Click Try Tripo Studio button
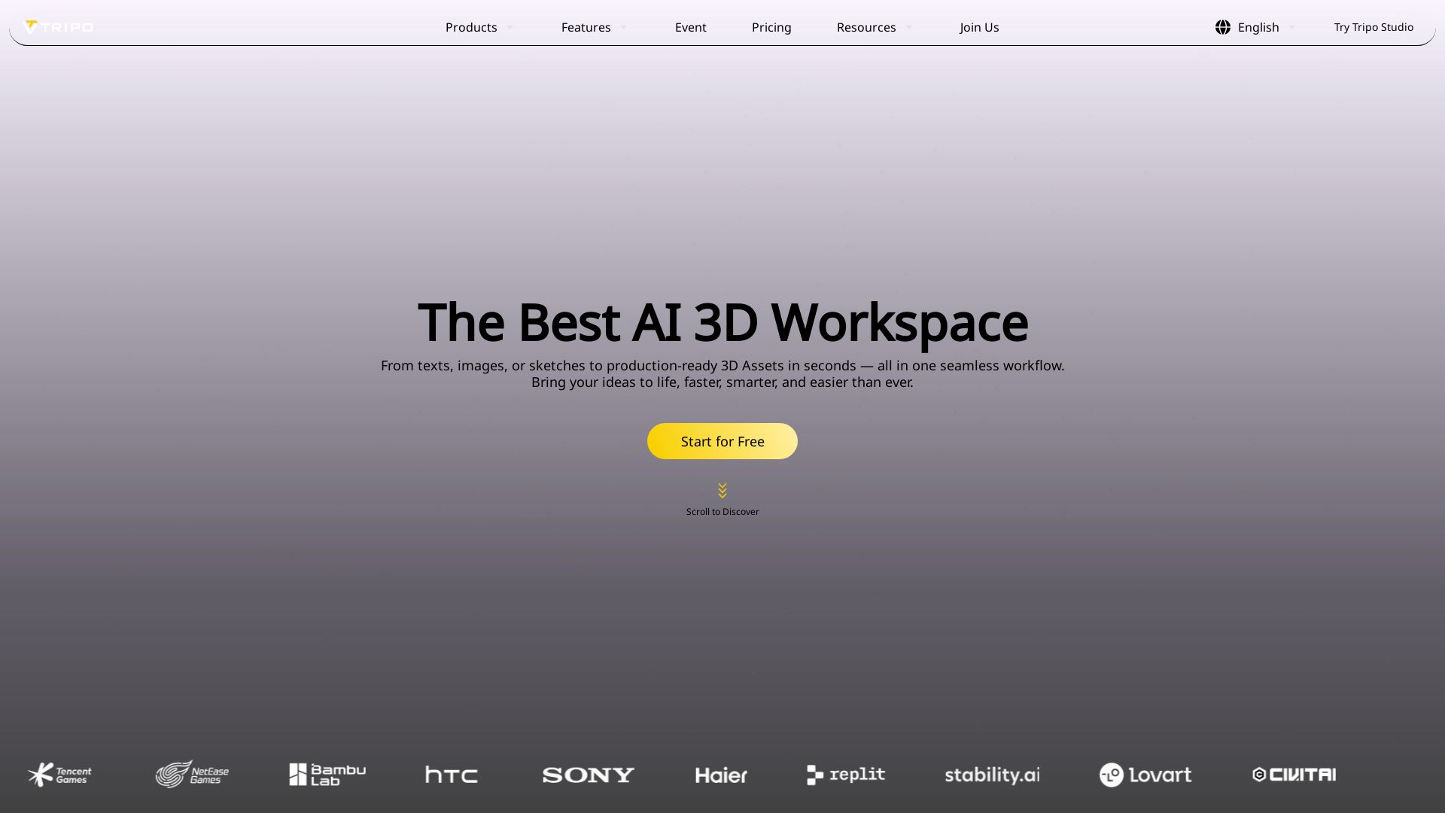 [x=1374, y=27]
